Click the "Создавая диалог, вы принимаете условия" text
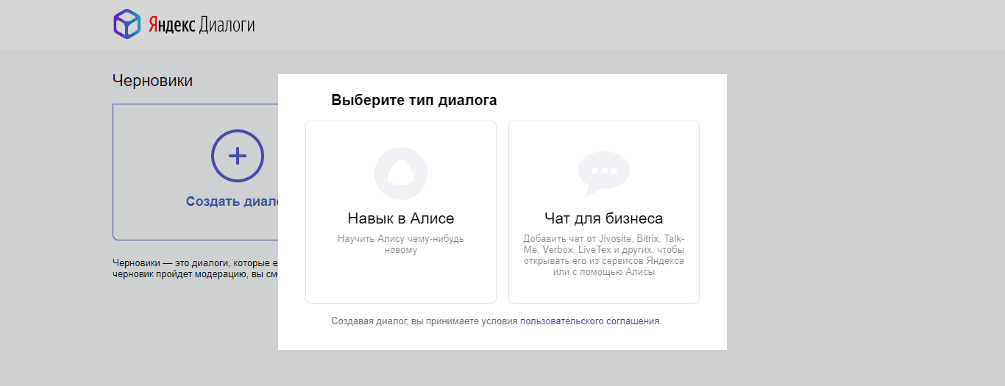 coord(425,321)
